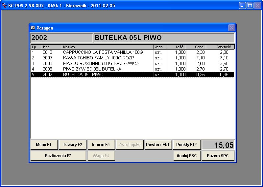Close the Paragon dialog window

(231, 28)
